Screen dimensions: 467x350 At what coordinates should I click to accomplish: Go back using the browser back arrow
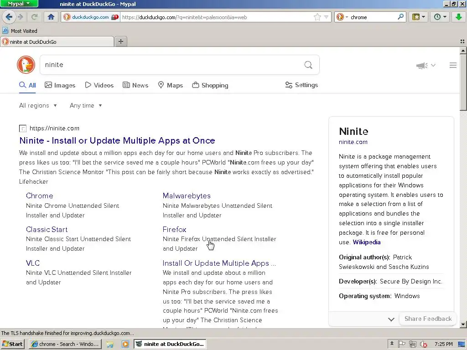[9, 17]
